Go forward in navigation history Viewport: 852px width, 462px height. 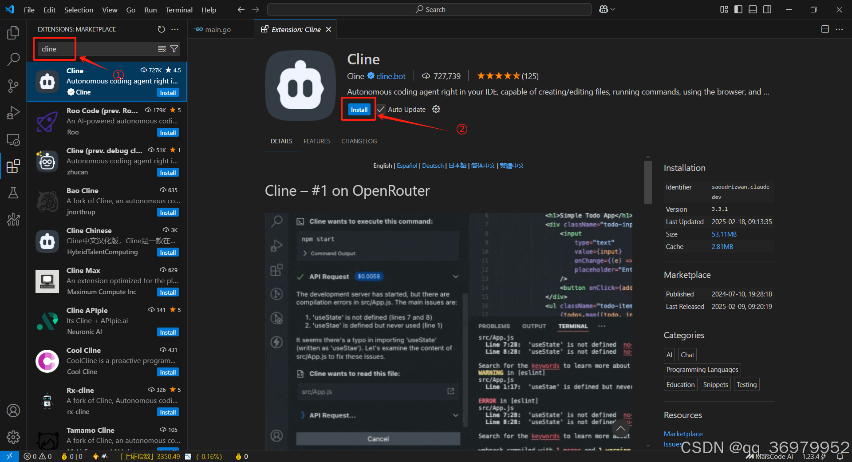(256, 9)
